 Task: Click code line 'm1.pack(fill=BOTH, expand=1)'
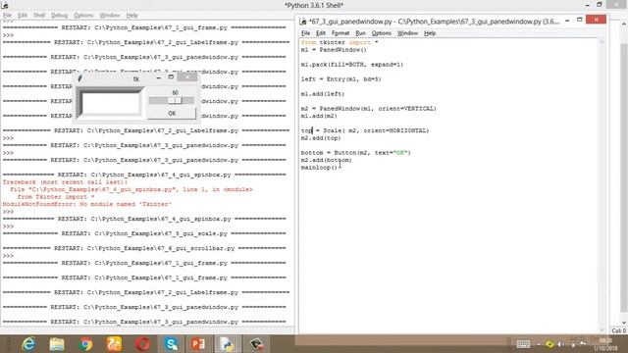point(352,65)
